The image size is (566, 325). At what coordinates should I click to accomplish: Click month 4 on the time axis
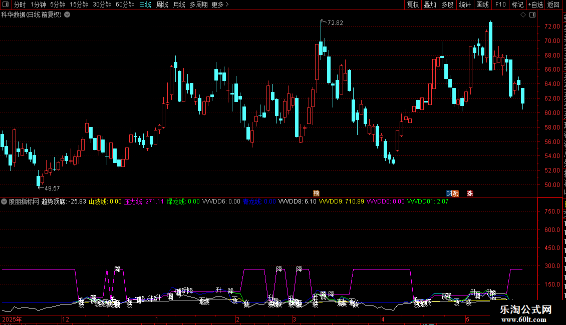(x=383, y=319)
